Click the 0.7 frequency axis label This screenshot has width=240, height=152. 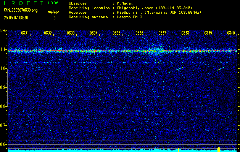(3, 125)
